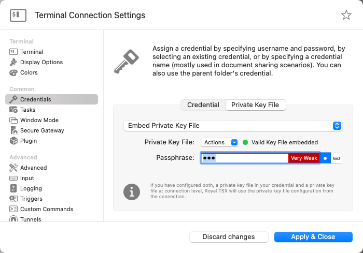Open the Actions dropdown menu
The image size is (363, 253).
220,142
